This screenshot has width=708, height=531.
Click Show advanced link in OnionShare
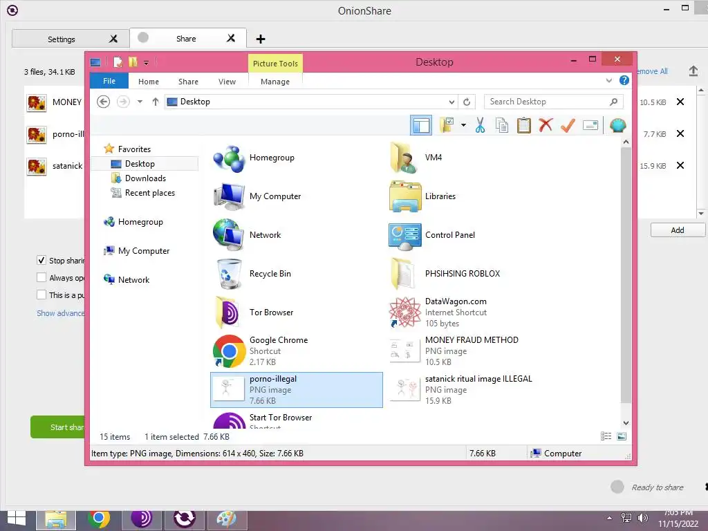[x=61, y=313]
